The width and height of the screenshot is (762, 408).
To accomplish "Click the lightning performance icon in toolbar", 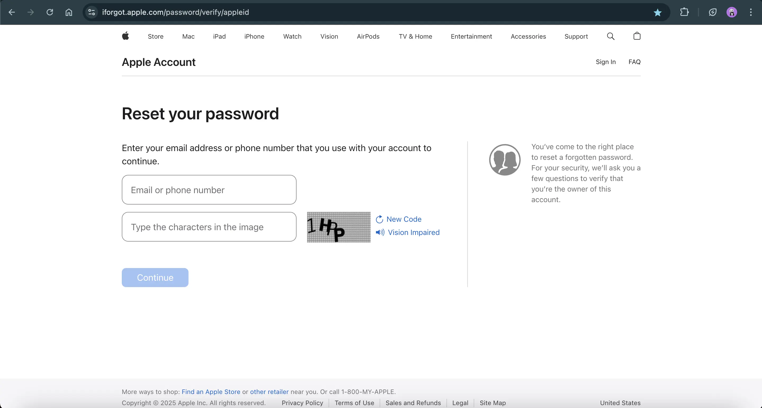I will tap(712, 12).
